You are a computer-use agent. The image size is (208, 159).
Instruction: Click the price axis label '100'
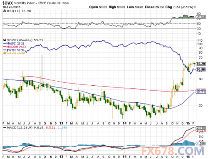tap(200, 44)
